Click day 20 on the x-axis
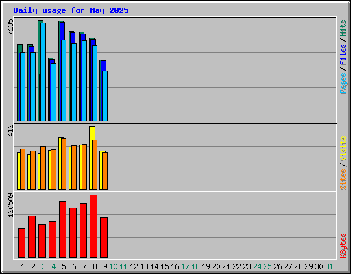351x274 pixels. coord(216,266)
